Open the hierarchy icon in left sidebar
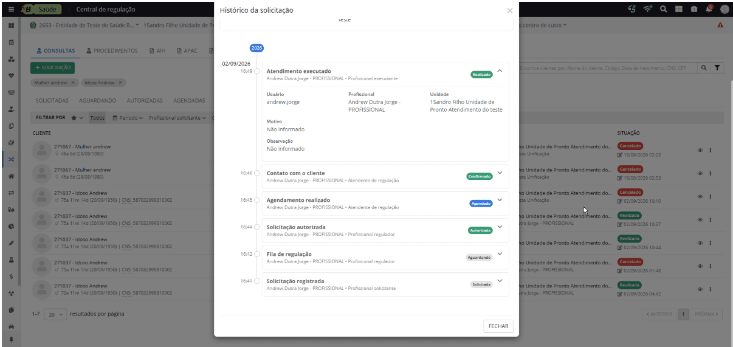The height and width of the screenshot is (347, 733). click(x=11, y=60)
